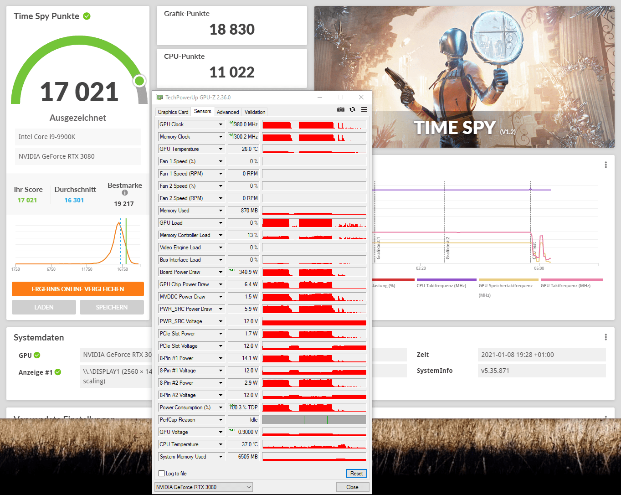Click ERGEBNIS ONLINE VERGLEICHEN button
Screen dimensions: 621x495
pos(78,289)
